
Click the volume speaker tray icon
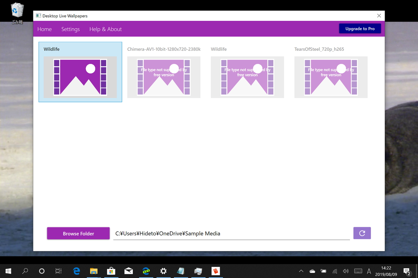coord(346,271)
